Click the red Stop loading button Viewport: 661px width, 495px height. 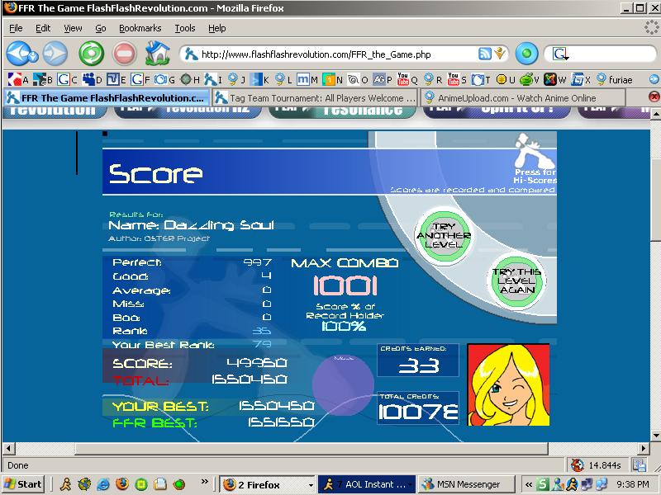point(124,54)
